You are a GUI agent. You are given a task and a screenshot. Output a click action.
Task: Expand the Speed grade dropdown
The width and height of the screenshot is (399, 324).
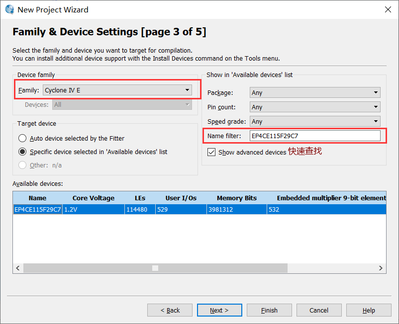tap(315, 121)
